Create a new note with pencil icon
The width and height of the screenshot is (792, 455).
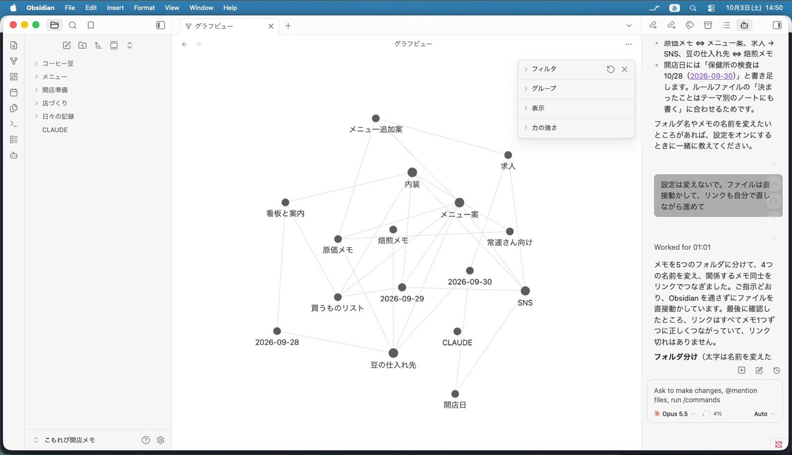(x=67, y=45)
